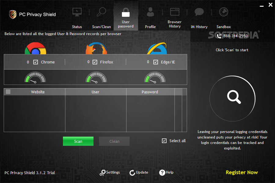
Task: Click the phone support icon
Action: (219, 36)
